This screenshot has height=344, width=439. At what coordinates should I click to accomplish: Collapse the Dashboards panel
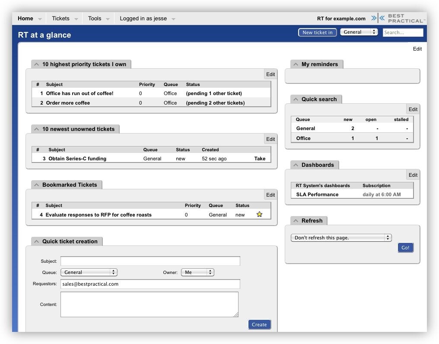tap(296, 165)
